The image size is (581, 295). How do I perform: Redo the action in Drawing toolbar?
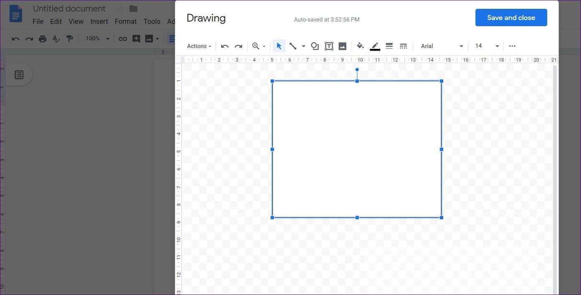tap(238, 46)
